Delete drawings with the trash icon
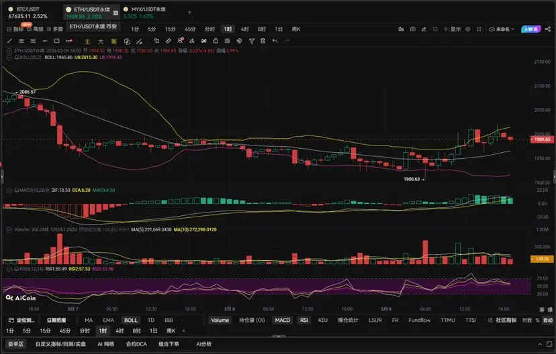Screen dimensions: 556x354 coord(263,41)
